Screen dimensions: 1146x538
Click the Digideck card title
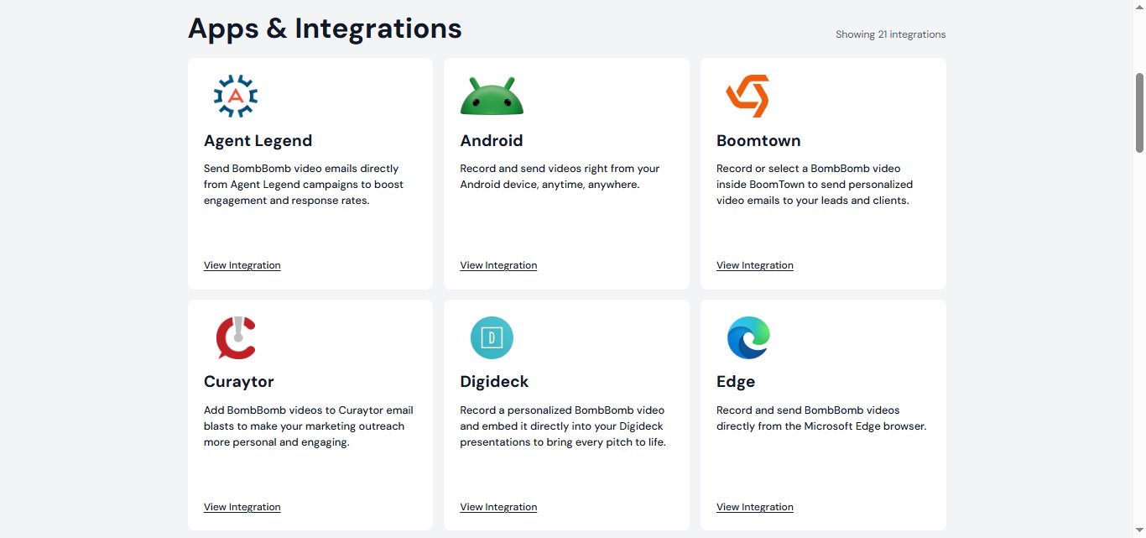point(494,382)
